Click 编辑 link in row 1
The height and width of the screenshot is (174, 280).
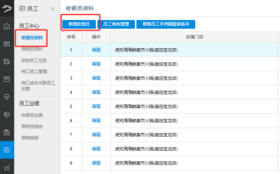tap(96, 50)
